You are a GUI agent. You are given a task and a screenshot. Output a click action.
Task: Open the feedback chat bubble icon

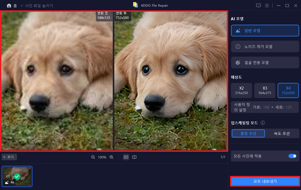[258, 6]
